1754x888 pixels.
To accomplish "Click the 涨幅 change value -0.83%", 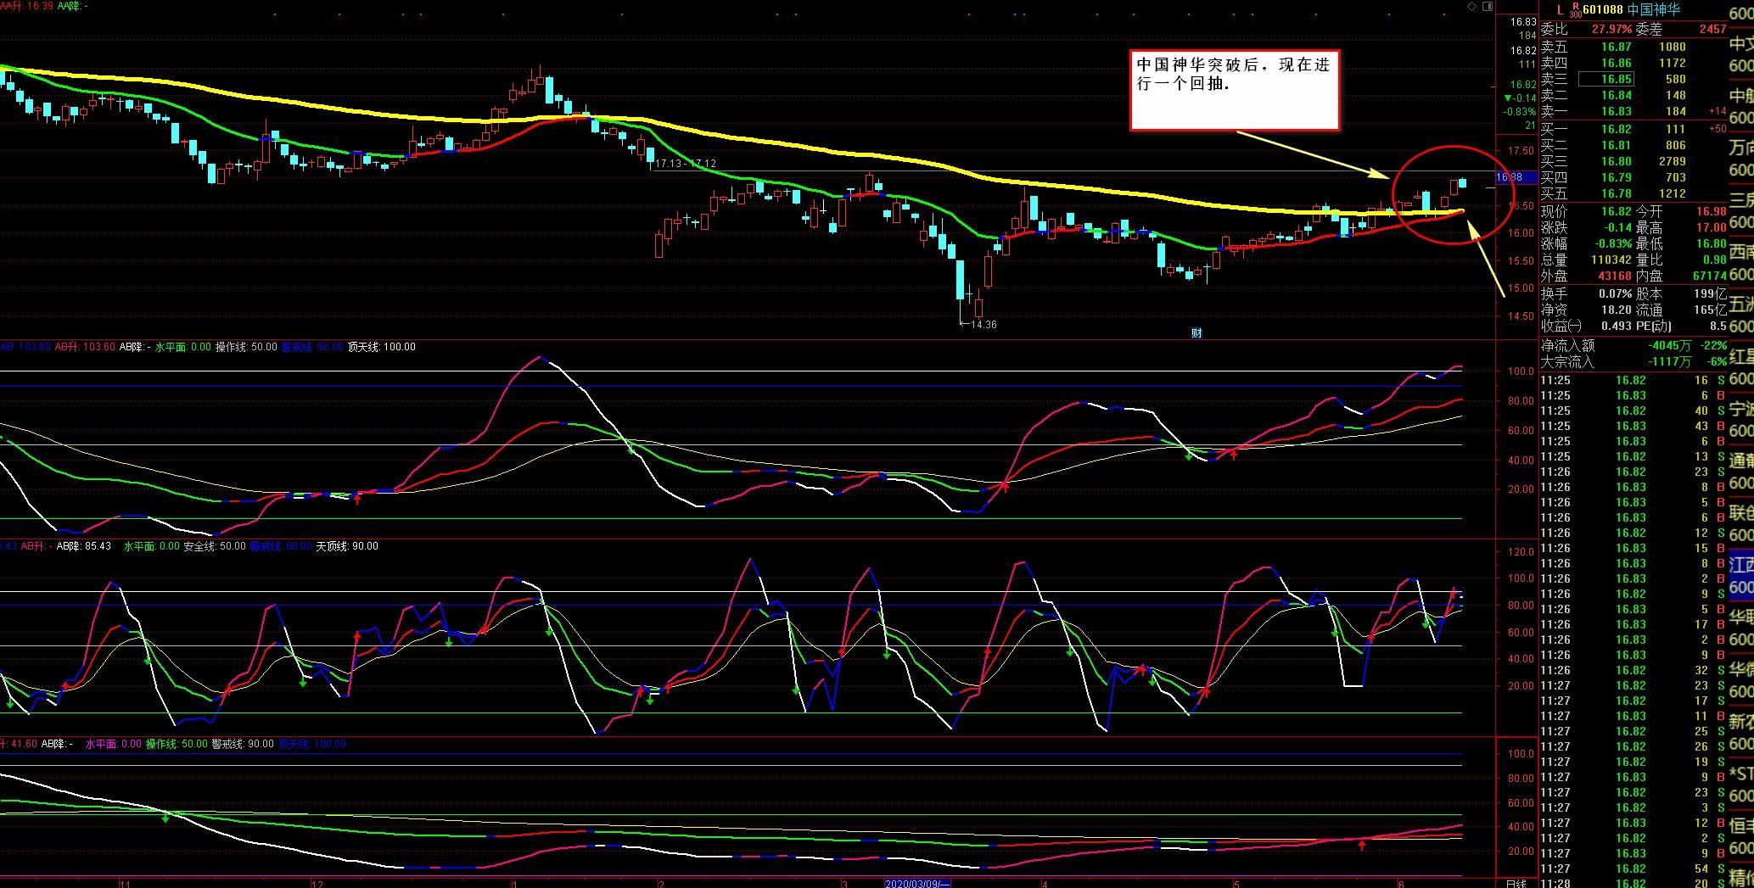I will tap(1613, 243).
